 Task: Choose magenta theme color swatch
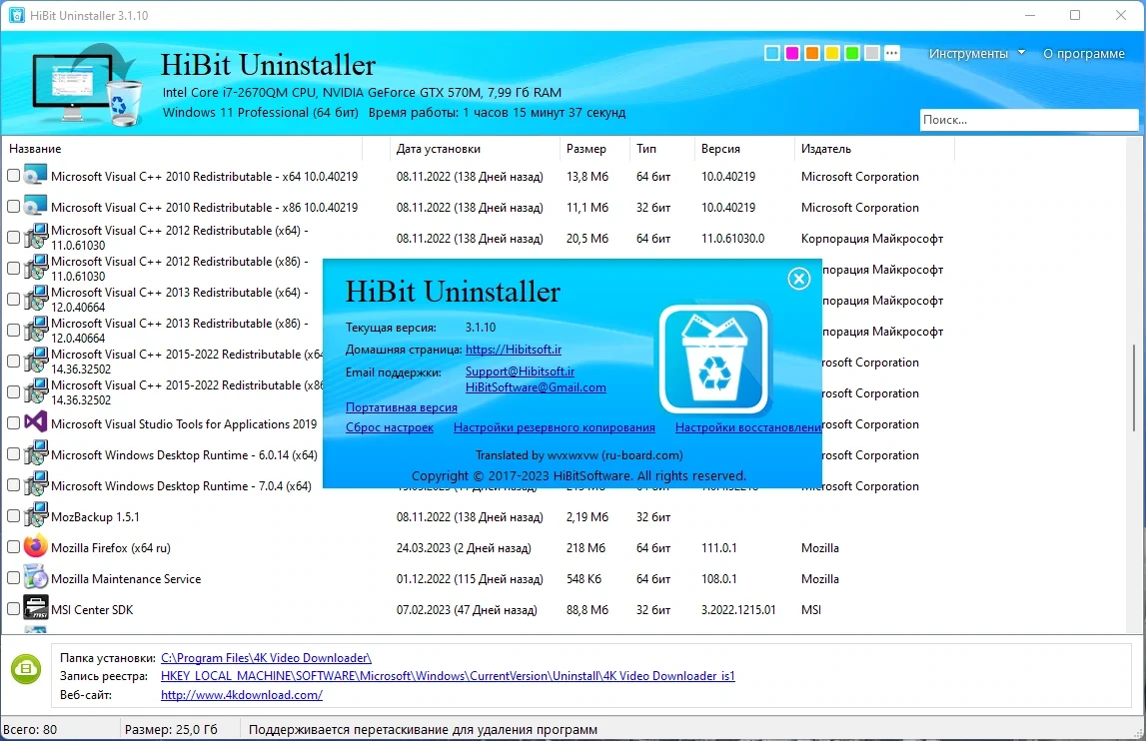point(791,53)
